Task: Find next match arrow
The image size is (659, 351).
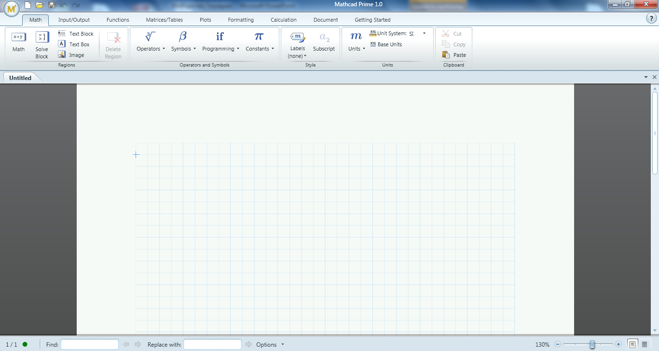Action: (x=138, y=344)
